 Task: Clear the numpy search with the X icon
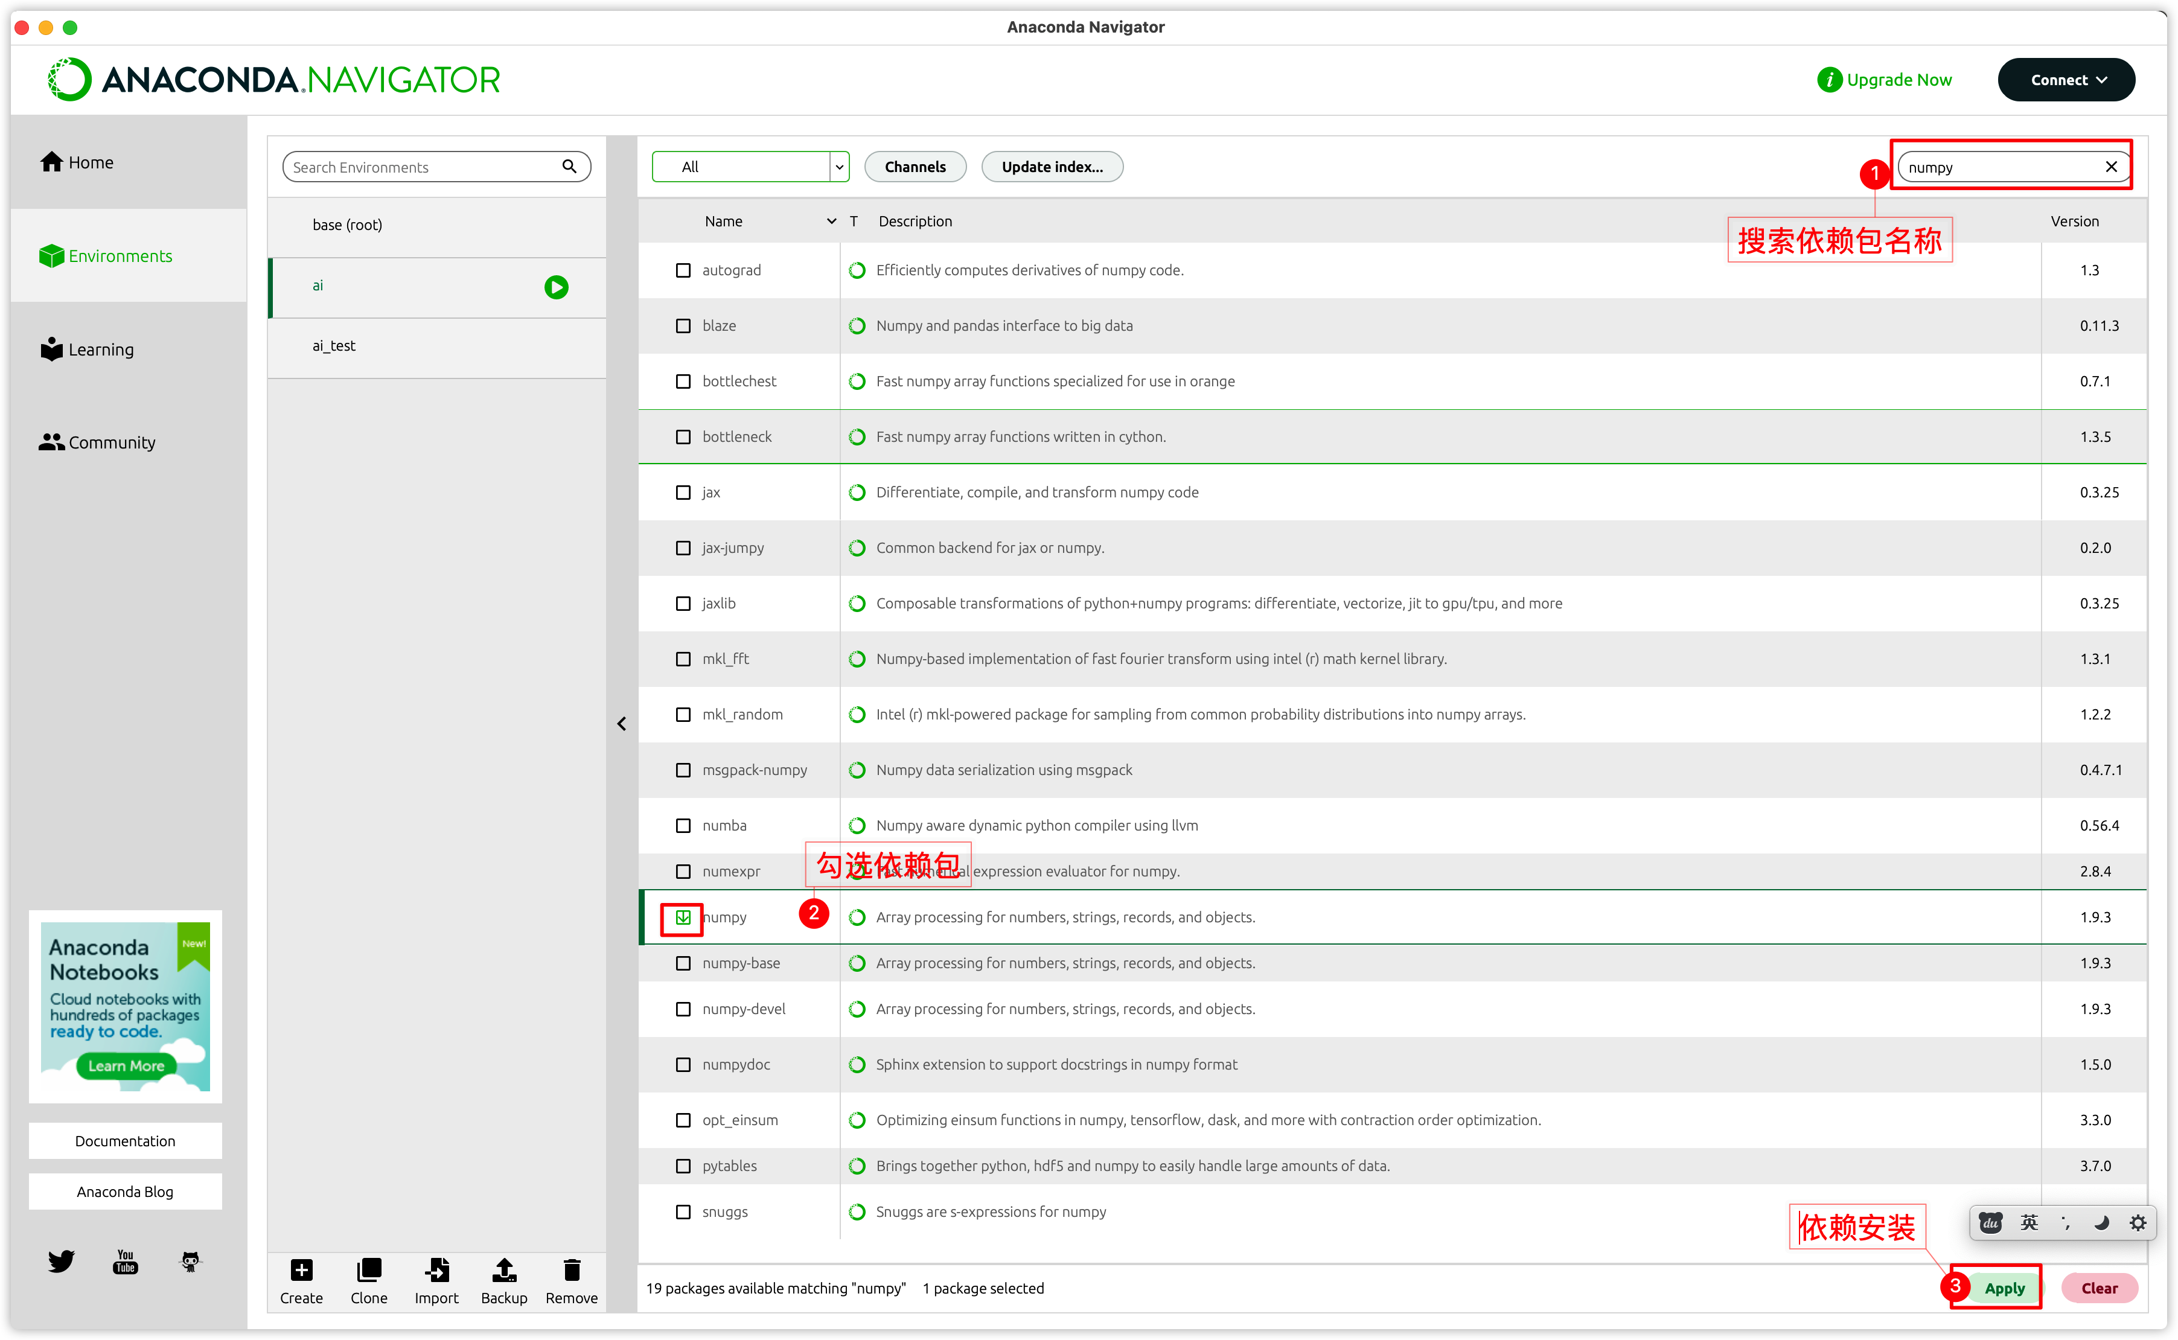pos(2110,167)
